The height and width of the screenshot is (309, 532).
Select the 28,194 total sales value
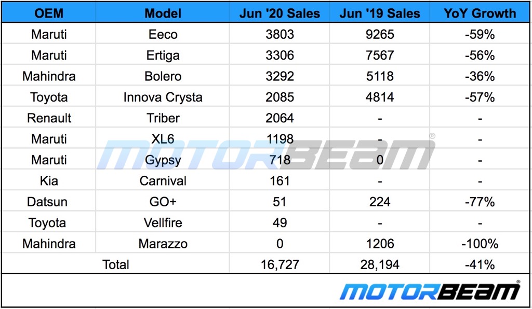[x=380, y=264]
